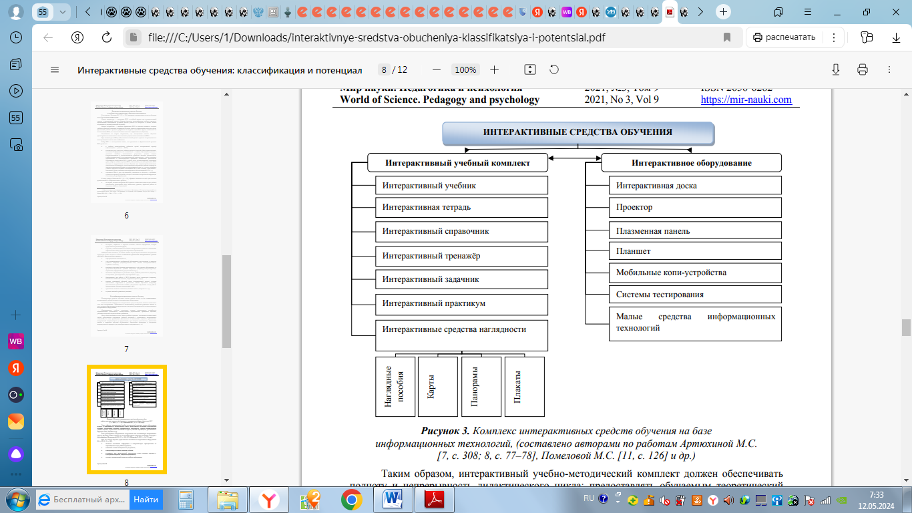Click the "Интерактивный учебник" box in diagram
The width and height of the screenshot is (912, 513).
[462, 185]
